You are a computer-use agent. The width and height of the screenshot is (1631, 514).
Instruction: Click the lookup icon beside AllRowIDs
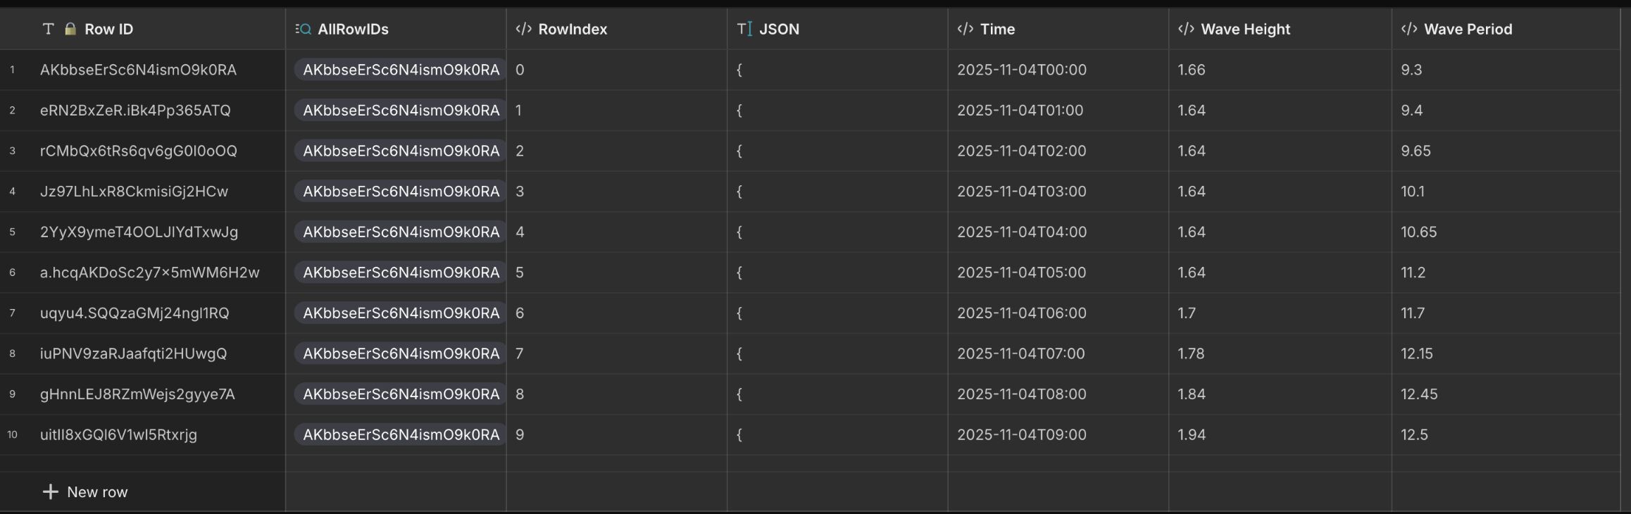[x=304, y=29]
